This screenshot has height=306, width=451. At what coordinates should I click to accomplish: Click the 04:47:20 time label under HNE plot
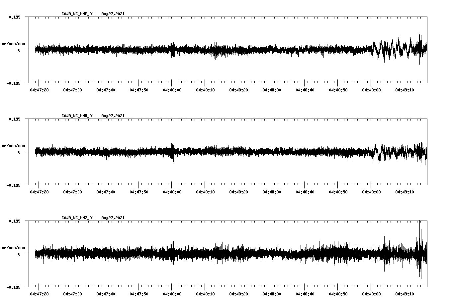(x=39, y=90)
